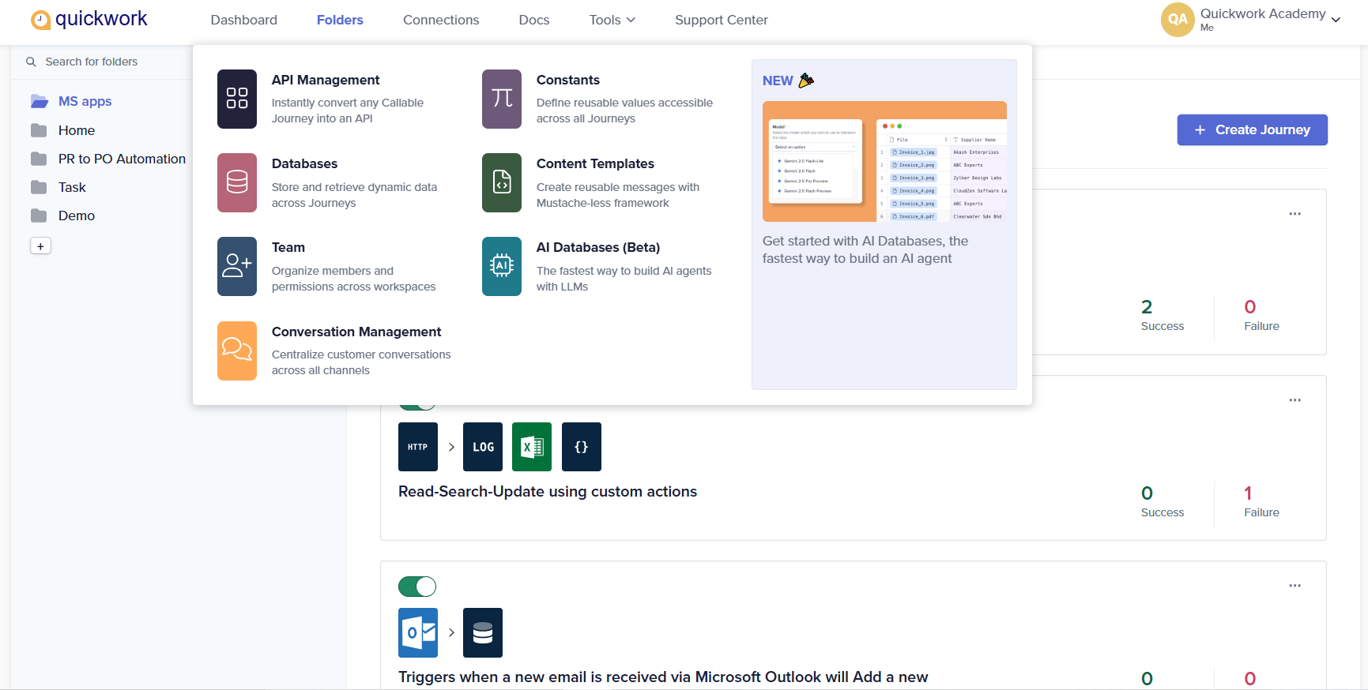
Task: Click the AI Databases chip icon
Action: click(502, 266)
